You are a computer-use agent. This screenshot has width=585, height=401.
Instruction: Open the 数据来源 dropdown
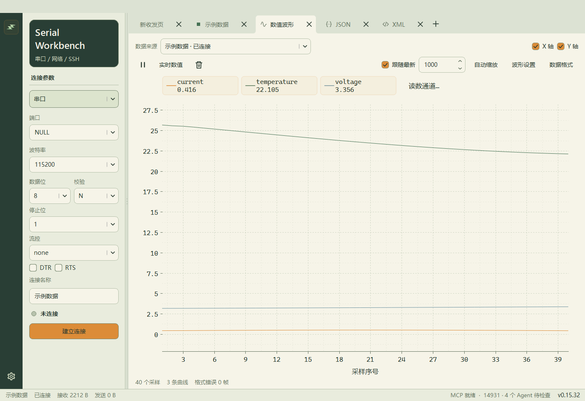(236, 46)
